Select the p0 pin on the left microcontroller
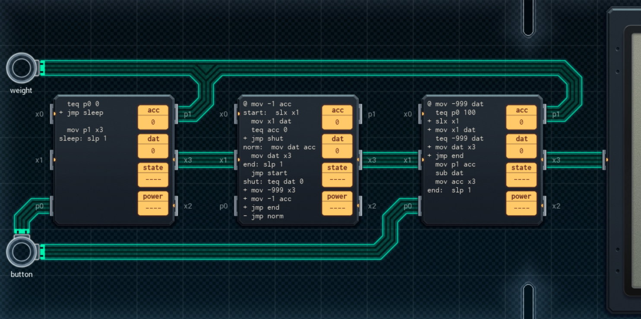 (x=52, y=206)
